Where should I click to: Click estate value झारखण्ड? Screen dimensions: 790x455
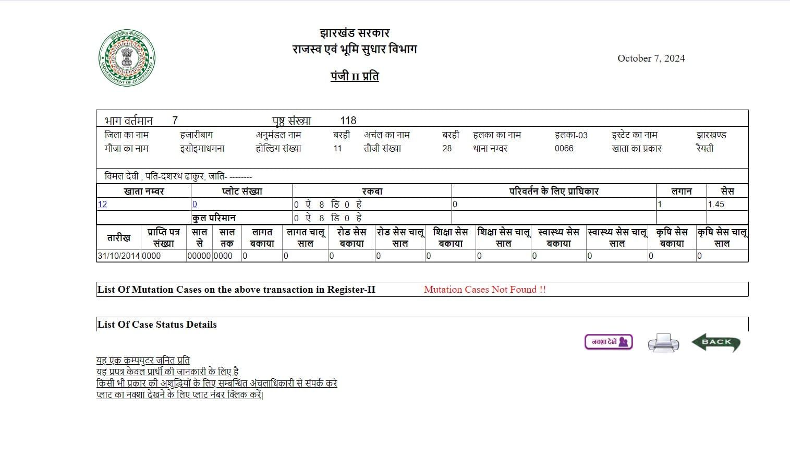[711, 135]
